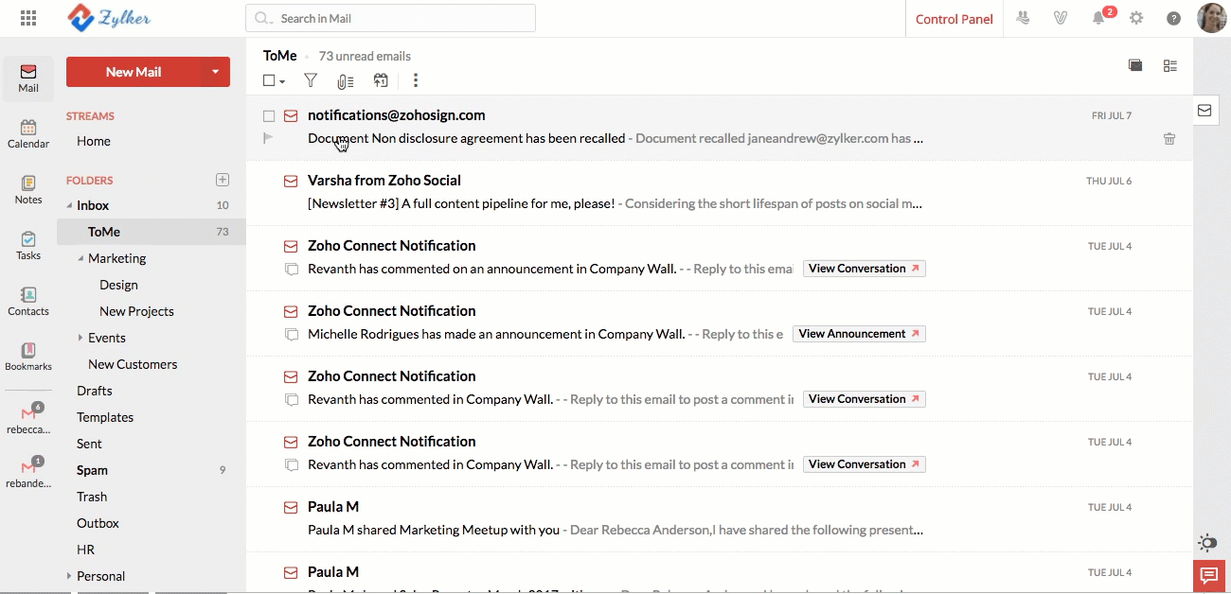Open notifications via the bell icon
Screen dimensions: 1231x594
[x=1098, y=17]
